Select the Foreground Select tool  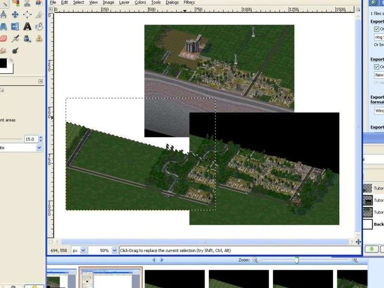(x=39, y=3)
